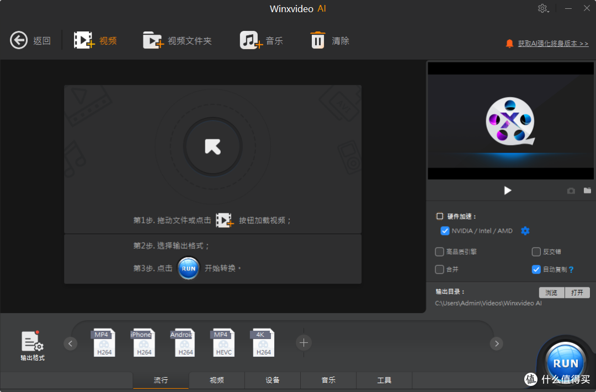Click the 浏览 browse button
Viewport: 596px width, 392px height.
point(551,292)
